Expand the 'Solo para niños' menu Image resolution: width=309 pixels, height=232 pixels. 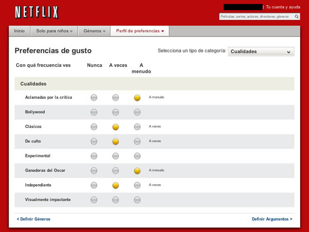point(54,31)
